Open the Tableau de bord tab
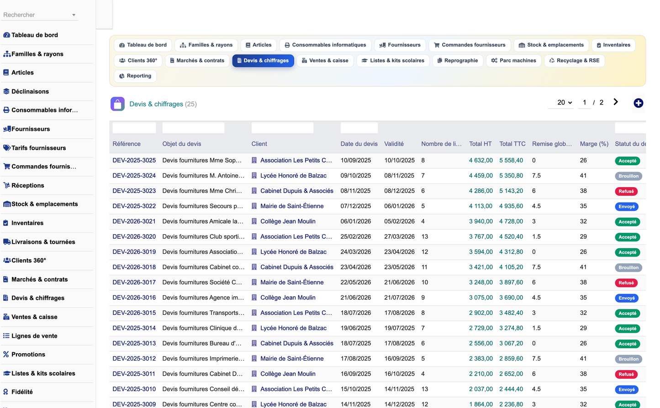 point(143,45)
